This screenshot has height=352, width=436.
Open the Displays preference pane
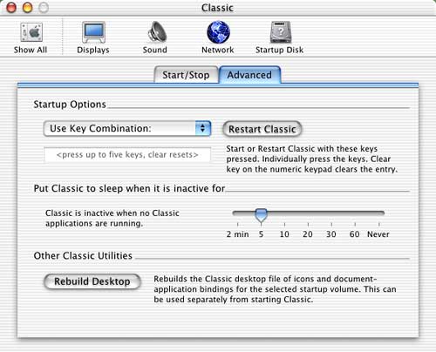(93, 32)
